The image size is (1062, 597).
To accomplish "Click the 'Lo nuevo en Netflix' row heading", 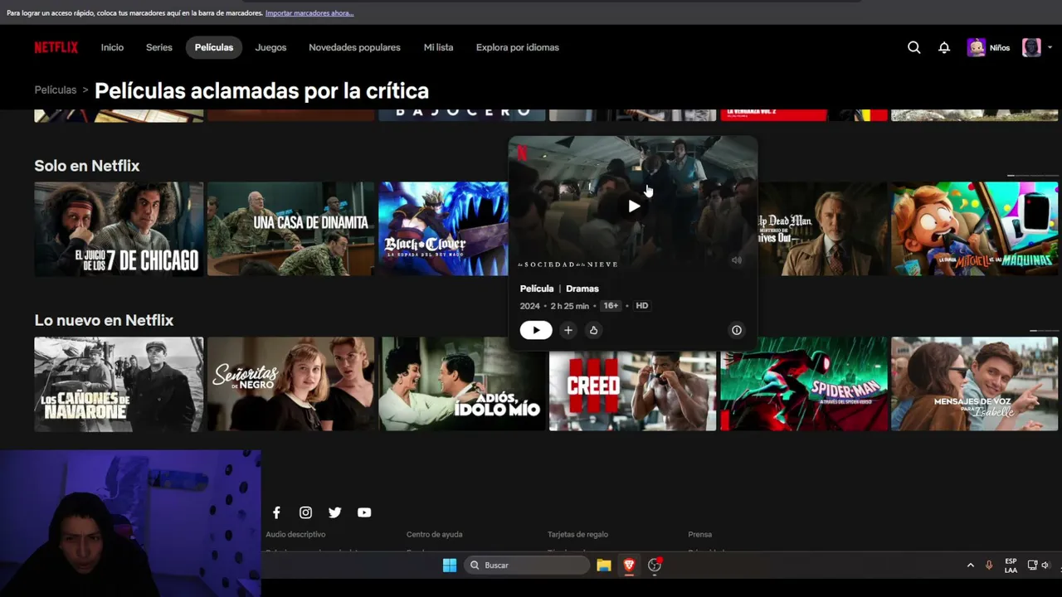I will pos(104,320).
